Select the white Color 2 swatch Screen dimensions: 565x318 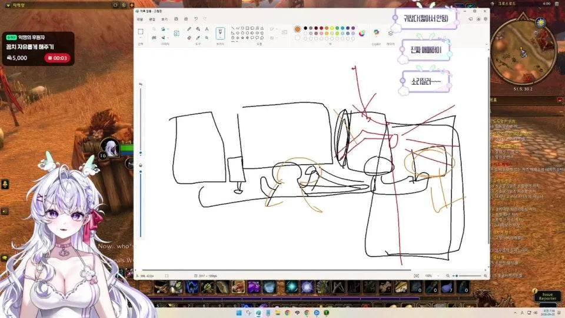pos(297,38)
